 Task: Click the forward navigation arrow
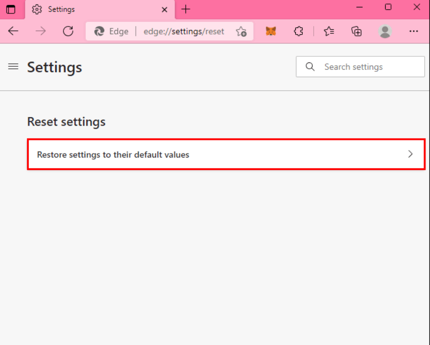pos(40,31)
